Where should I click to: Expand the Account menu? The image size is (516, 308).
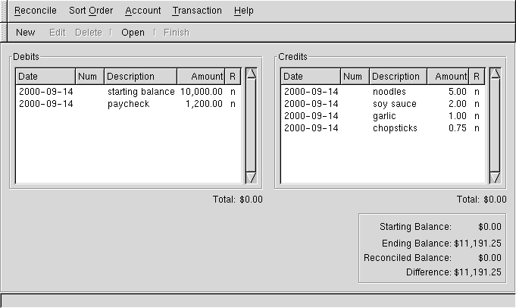click(143, 11)
